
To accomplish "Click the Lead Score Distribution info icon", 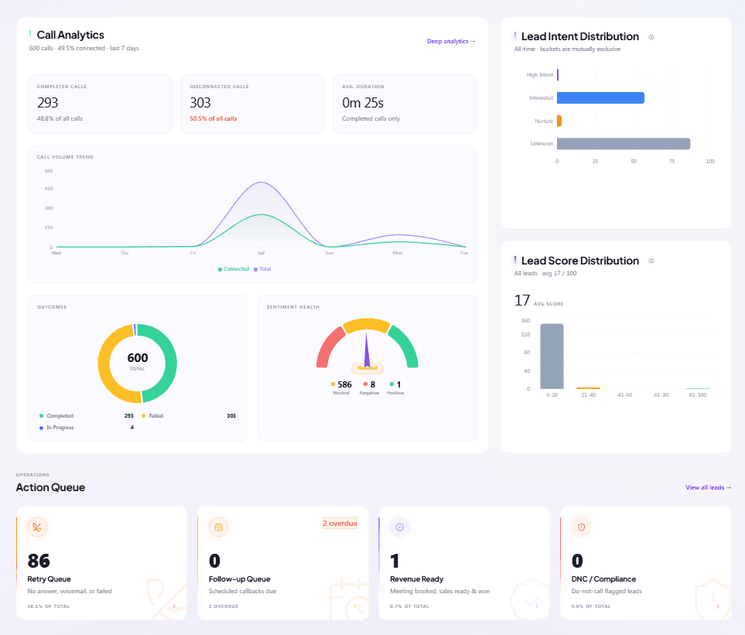I will coord(651,261).
